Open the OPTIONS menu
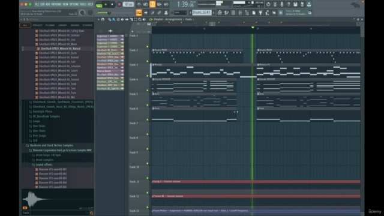Screen dimensions: 384x216 click(x=74, y=4)
